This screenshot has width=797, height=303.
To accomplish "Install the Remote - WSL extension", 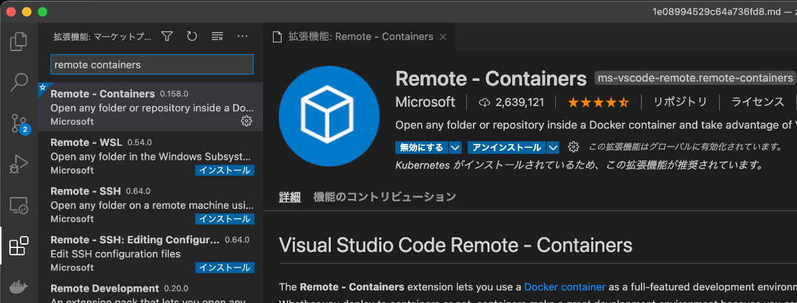I will [225, 170].
